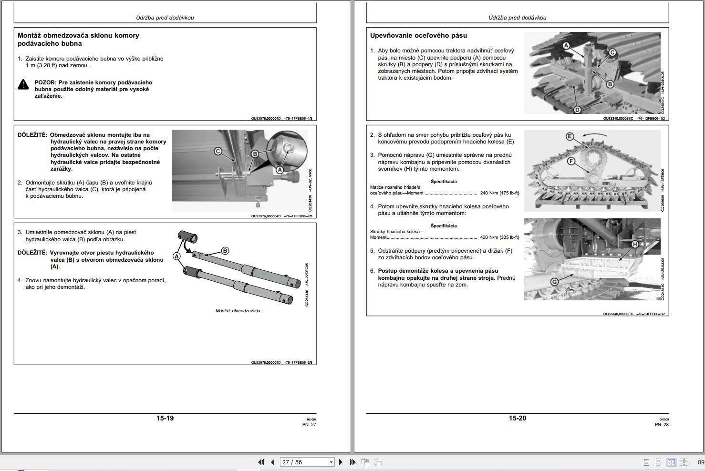Click the torque value '420 N•m (305 lb-ft)'
The height and width of the screenshot is (471, 705).
coord(499,237)
